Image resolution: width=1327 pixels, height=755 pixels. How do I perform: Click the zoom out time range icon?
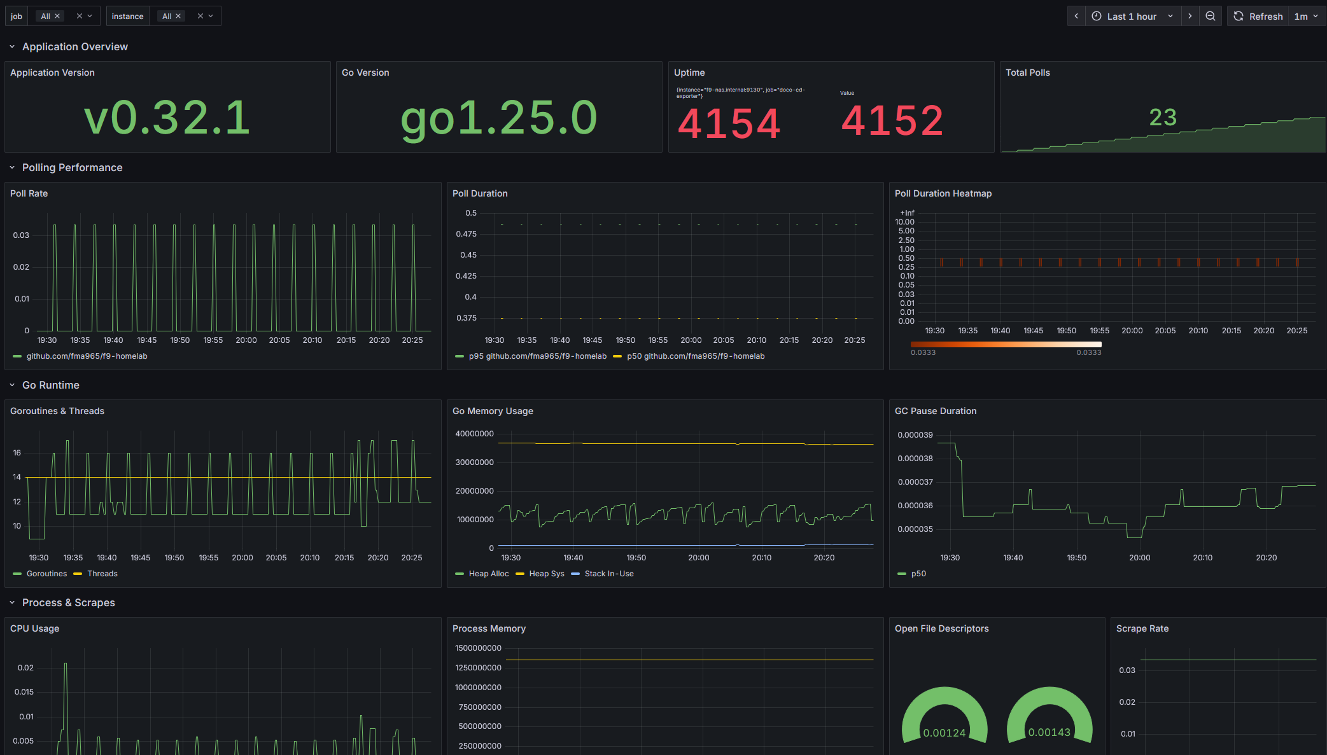pyautogui.click(x=1211, y=17)
